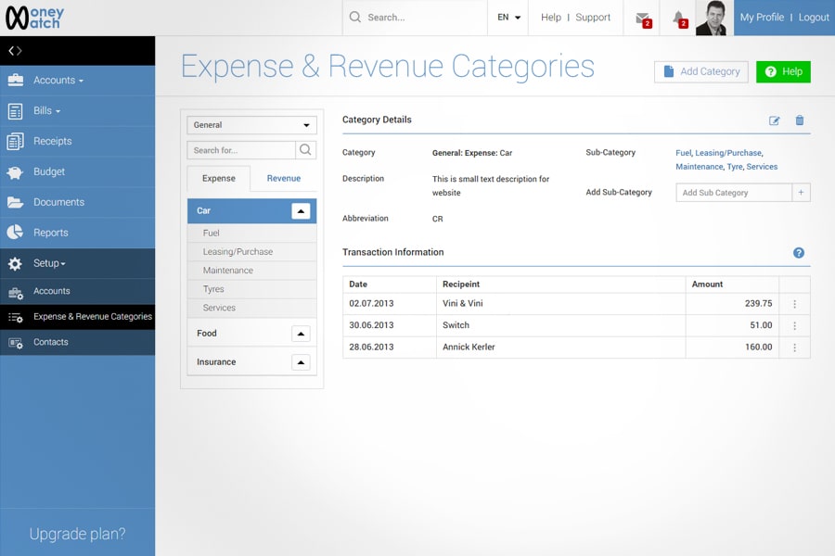
Task: Open the EN language dropdown
Action: (x=508, y=18)
